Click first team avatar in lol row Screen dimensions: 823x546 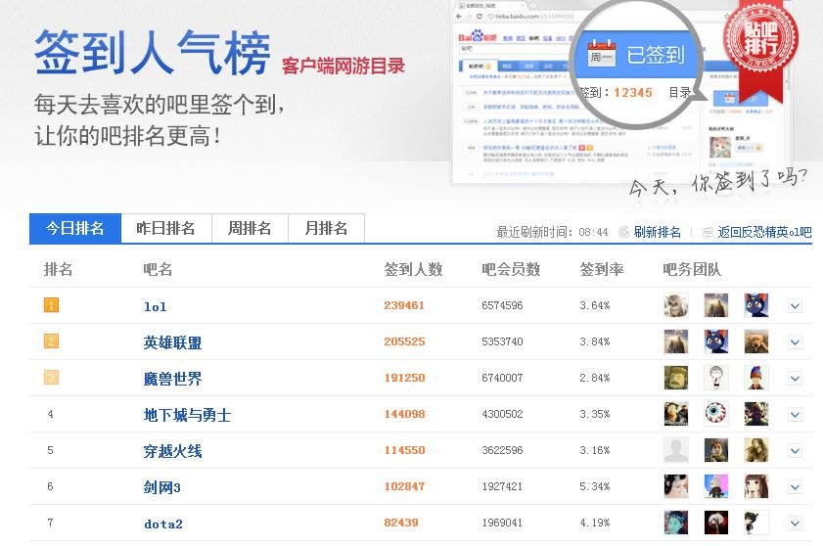(676, 305)
